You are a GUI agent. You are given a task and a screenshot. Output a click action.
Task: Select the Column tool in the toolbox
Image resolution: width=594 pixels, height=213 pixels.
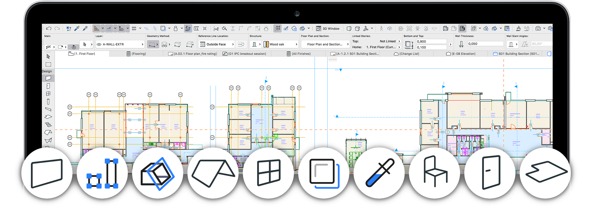[48, 102]
